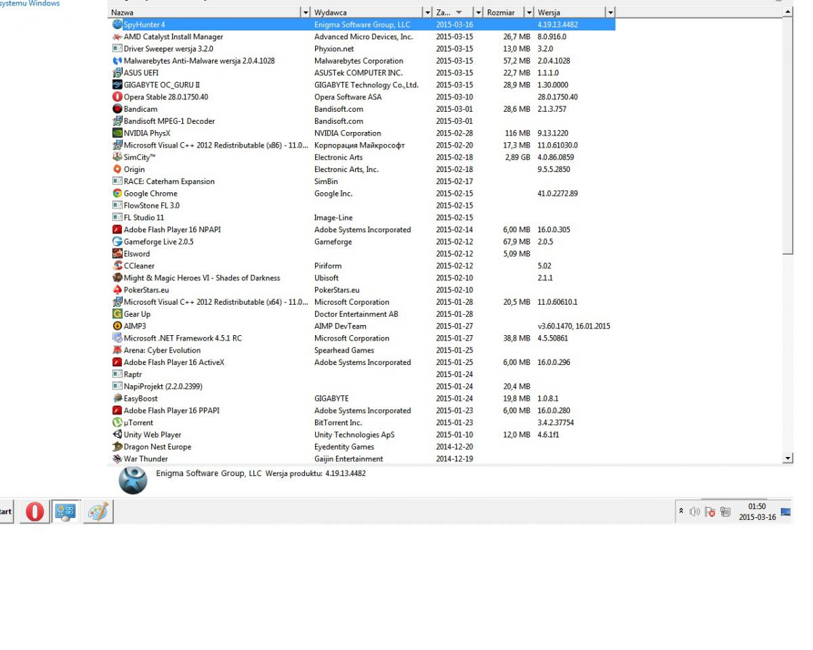Click the 2,89 GB size cell

tap(516, 158)
